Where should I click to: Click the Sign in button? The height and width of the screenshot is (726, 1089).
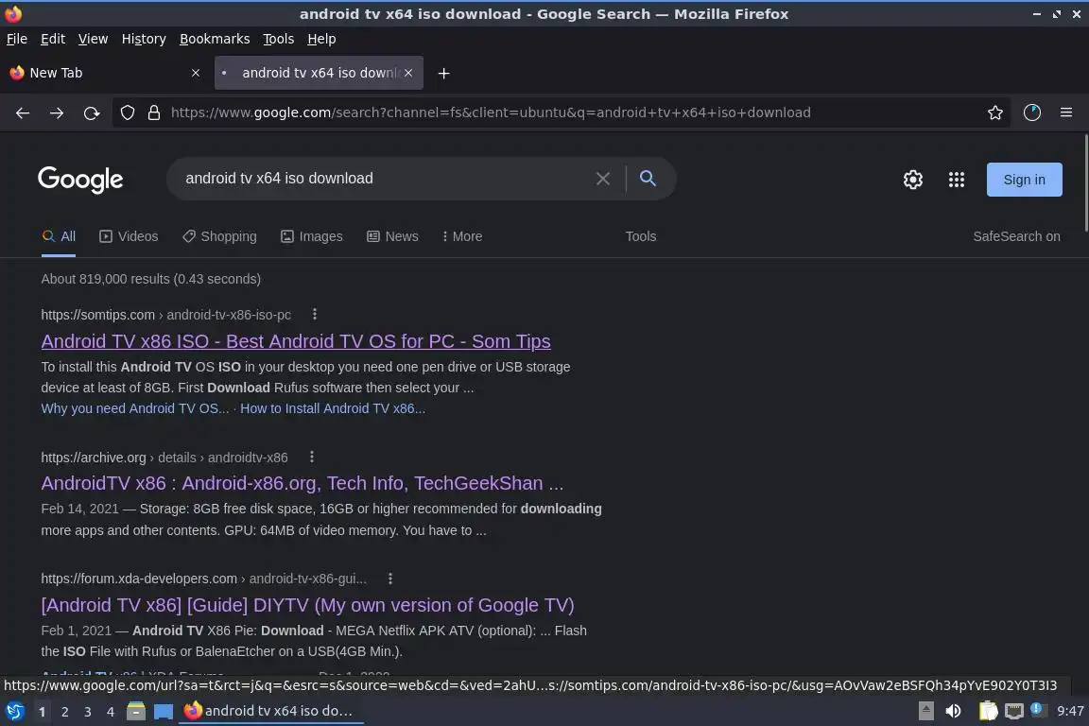(1025, 180)
